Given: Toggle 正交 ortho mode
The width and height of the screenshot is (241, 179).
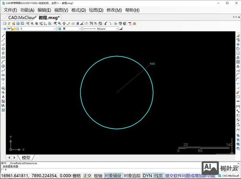Looking at the screenshot, I should pyautogui.click(x=87, y=176).
